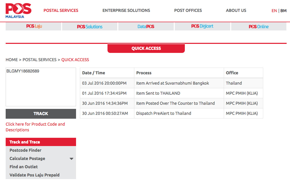290x185 pixels.
Task: Click '01 Jul 2016 17:34:45PM' cell
Action: (x=107, y=93)
